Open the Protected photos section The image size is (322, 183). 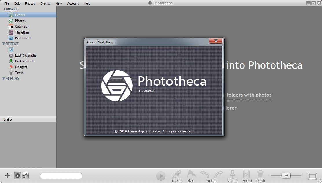coord(23,38)
